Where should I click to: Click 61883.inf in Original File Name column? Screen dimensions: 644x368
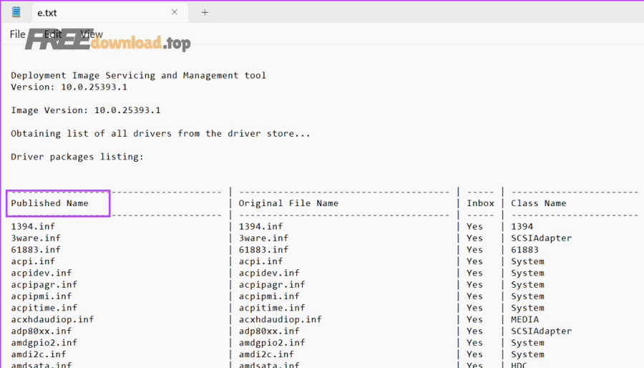coord(263,250)
